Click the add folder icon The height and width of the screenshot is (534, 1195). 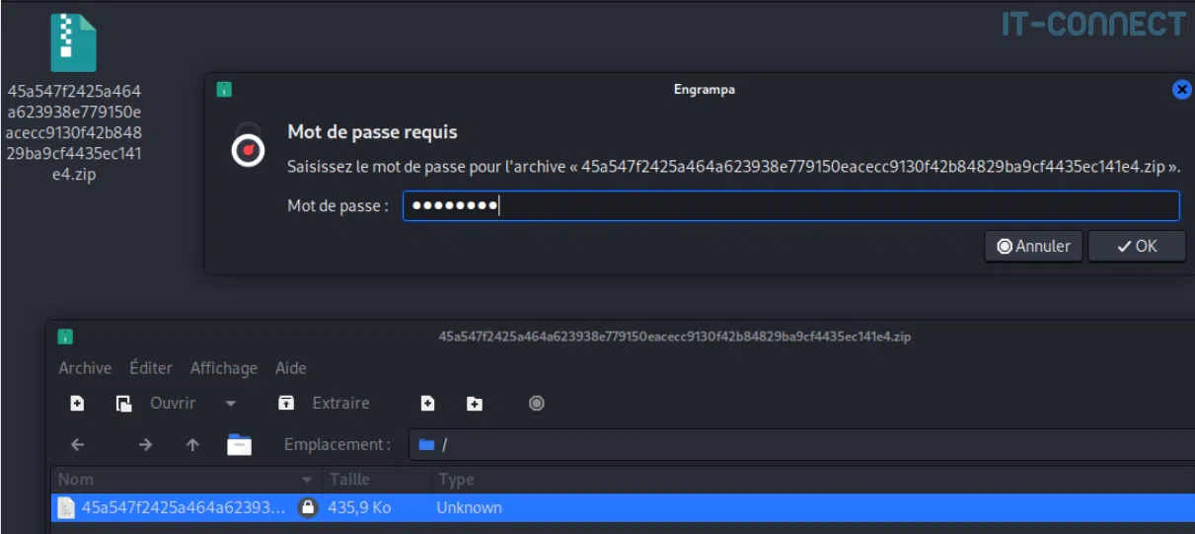(x=475, y=403)
